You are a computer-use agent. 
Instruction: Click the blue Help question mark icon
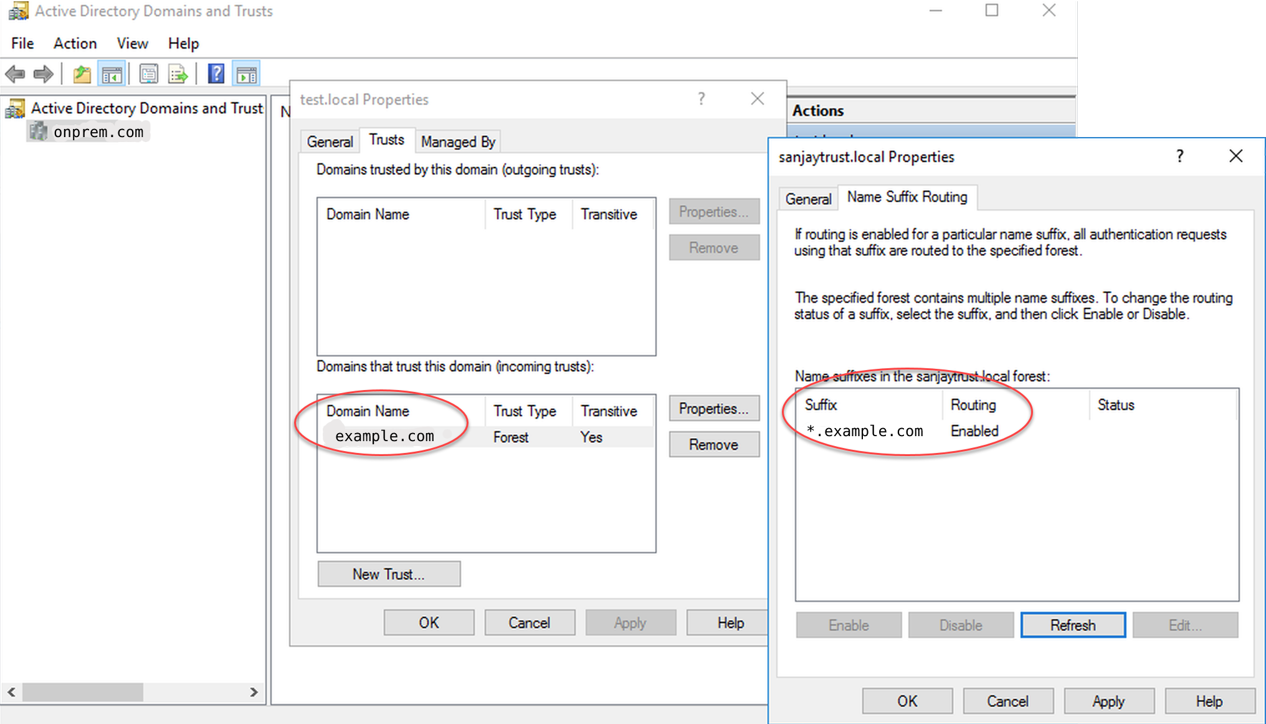coord(216,74)
